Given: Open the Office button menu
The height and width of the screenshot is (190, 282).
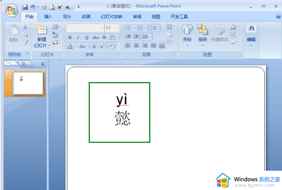Looking at the screenshot, I should pyautogui.click(x=11, y=11).
